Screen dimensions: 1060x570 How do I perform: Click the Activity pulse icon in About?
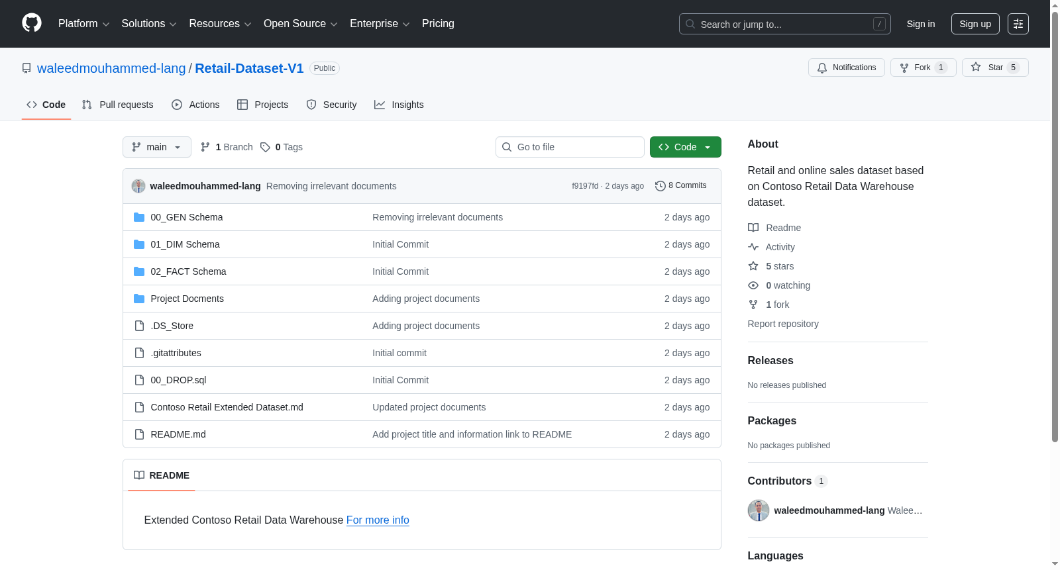pyautogui.click(x=753, y=247)
